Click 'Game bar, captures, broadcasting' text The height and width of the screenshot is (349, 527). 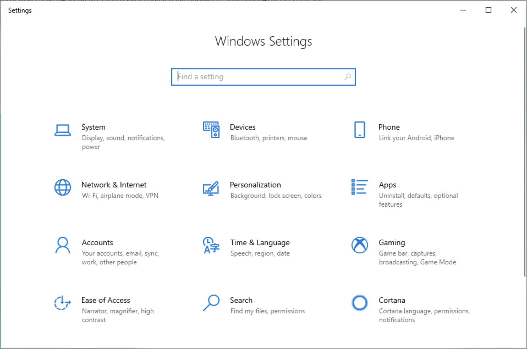click(417, 257)
